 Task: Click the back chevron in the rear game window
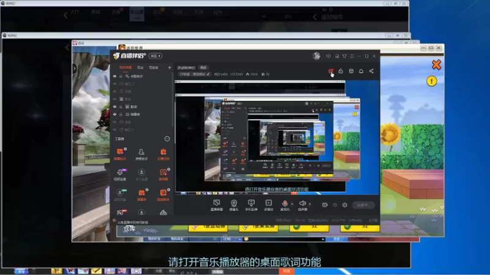point(66,15)
